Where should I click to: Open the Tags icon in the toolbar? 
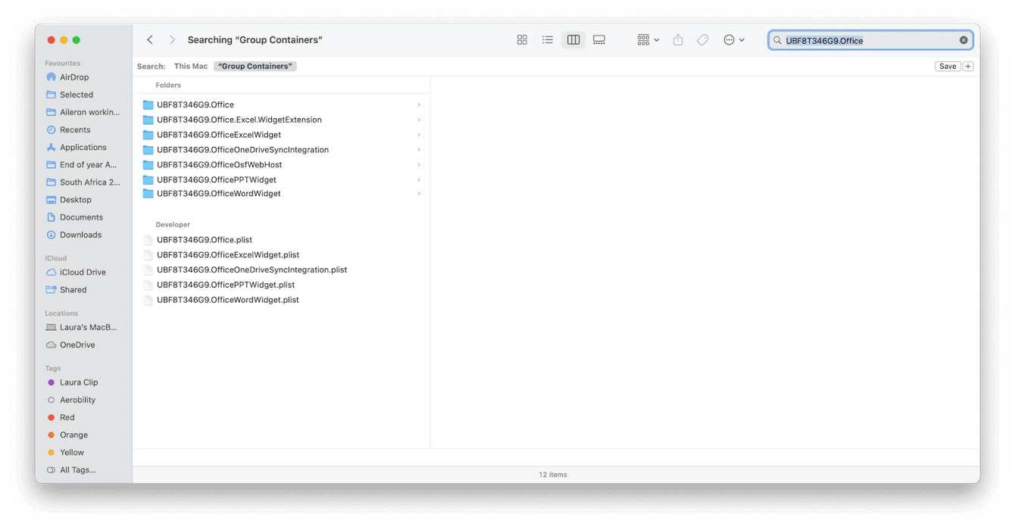701,39
